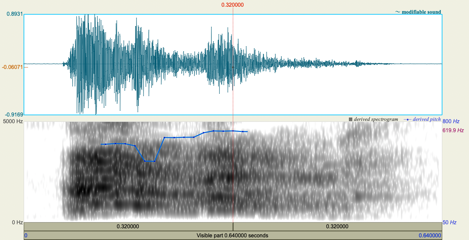Click the derived spectrogram legend icon
This screenshot has width=469, height=240.
[351, 119]
